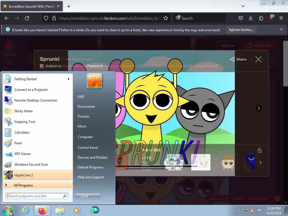Show hidden system tray icons

click(239, 211)
